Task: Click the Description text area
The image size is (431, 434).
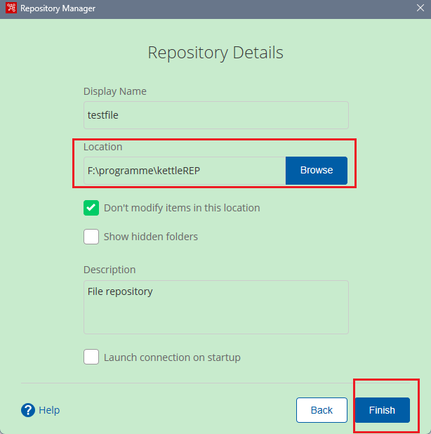Action: coord(216,307)
